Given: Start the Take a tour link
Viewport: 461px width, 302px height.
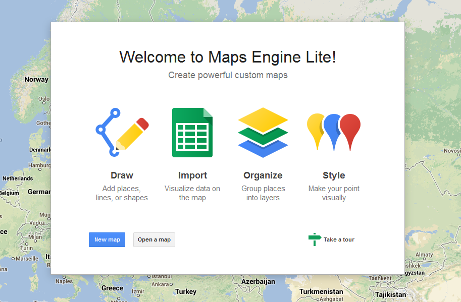Looking at the screenshot, I should pyautogui.click(x=339, y=239).
